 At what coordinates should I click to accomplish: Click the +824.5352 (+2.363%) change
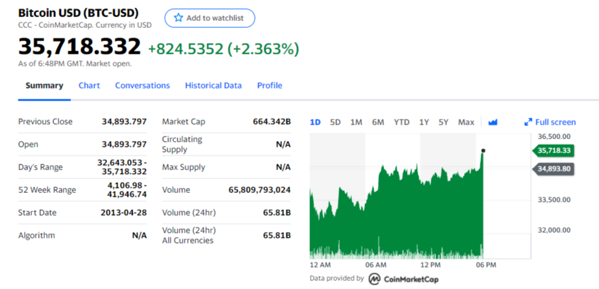(x=224, y=49)
